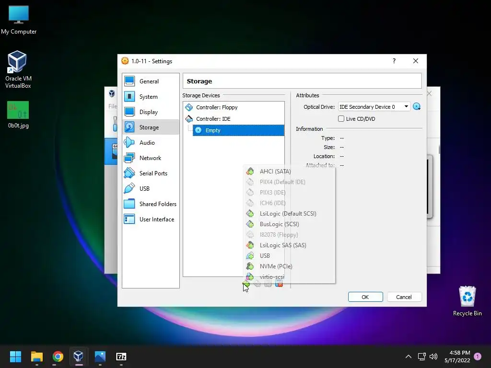The image size is (491, 368).
Task: Add an NVMe (PCIe) controller
Action: [x=289, y=266]
